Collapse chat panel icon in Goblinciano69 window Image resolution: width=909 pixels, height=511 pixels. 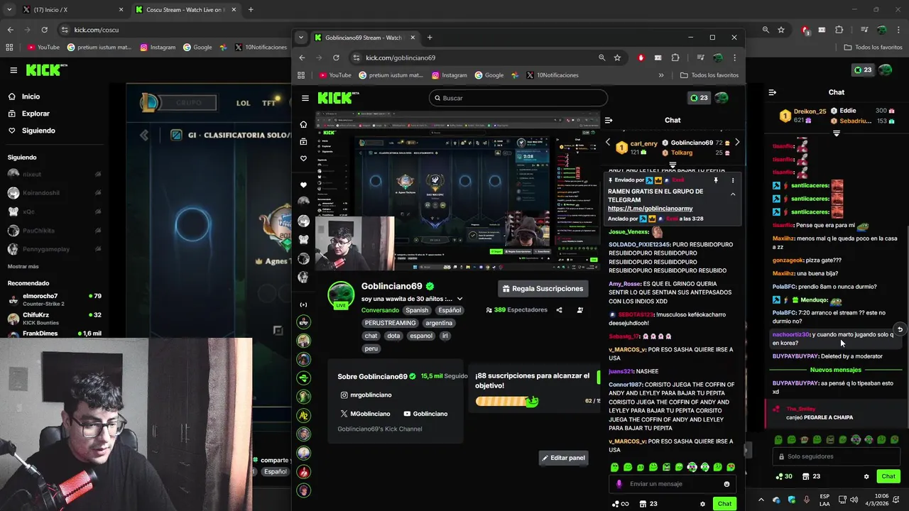[609, 120]
